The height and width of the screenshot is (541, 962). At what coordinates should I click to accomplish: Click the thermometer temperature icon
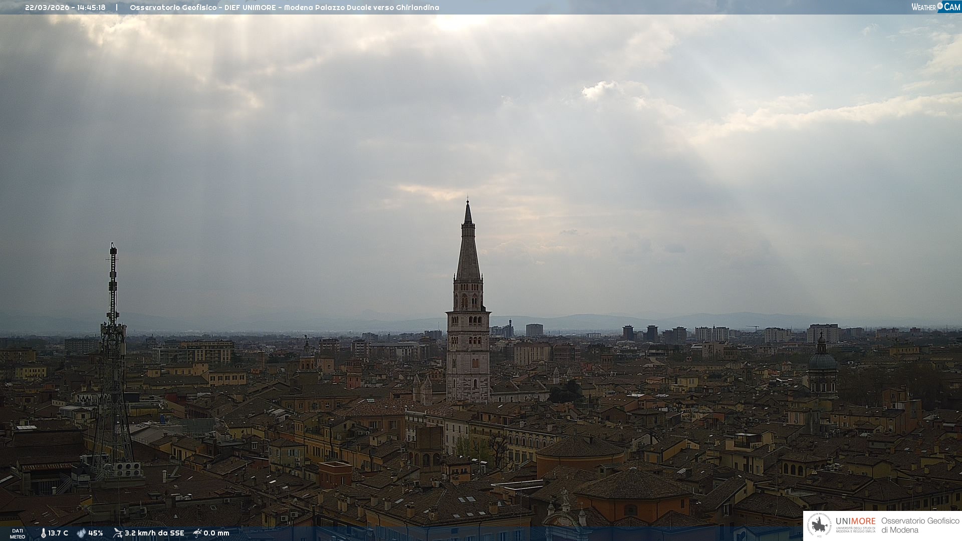(x=43, y=533)
